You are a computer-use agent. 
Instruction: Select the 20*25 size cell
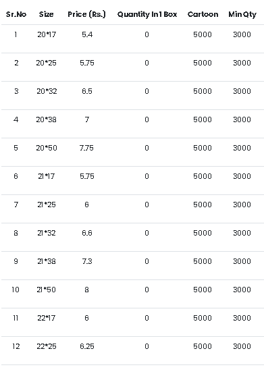[x=47, y=63]
